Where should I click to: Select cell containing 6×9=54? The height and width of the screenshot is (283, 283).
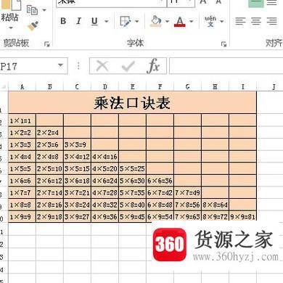160,216
